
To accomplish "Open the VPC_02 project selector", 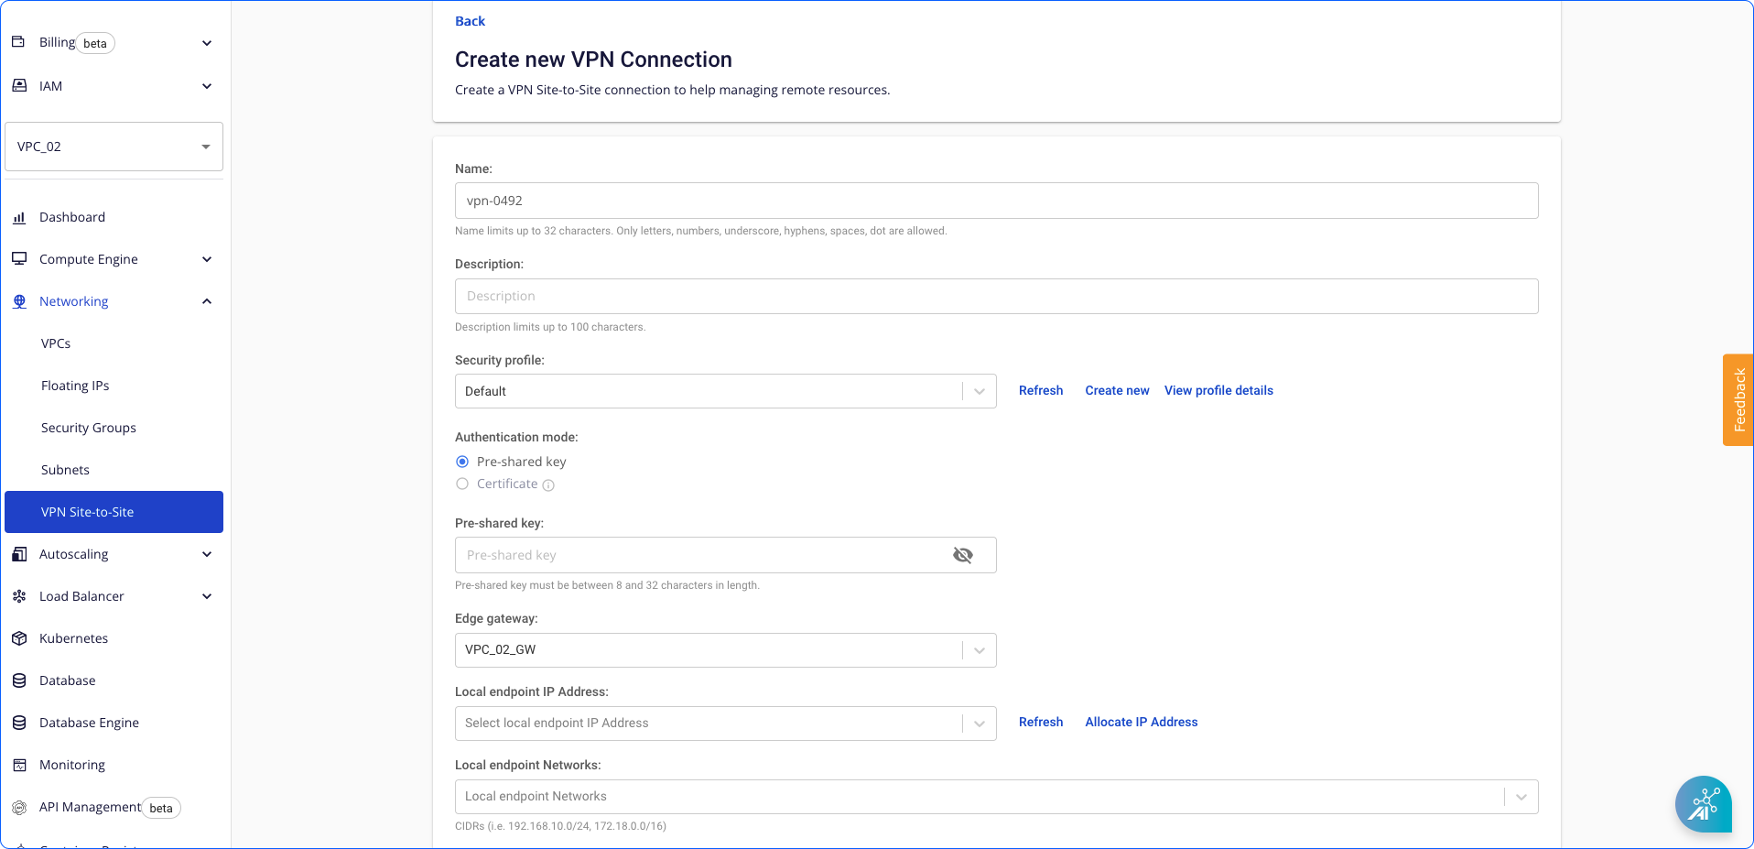I will (x=114, y=147).
